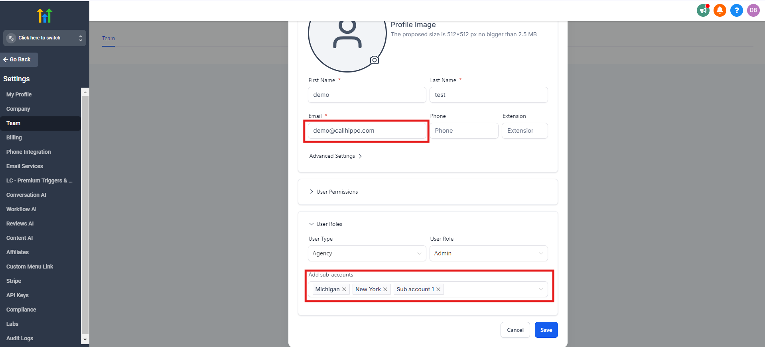Click the Go Back button
The width and height of the screenshot is (765, 347).
click(x=19, y=59)
